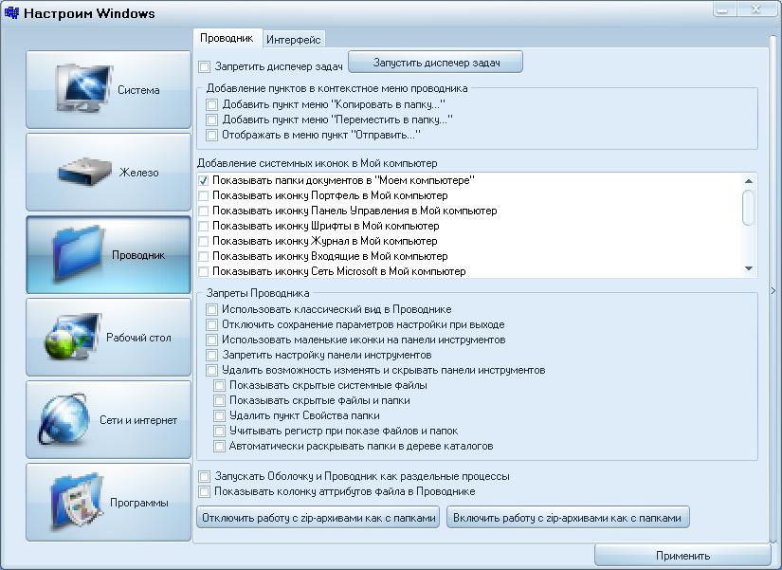Click the Применить button
The width and height of the screenshot is (782, 570).
(x=682, y=556)
